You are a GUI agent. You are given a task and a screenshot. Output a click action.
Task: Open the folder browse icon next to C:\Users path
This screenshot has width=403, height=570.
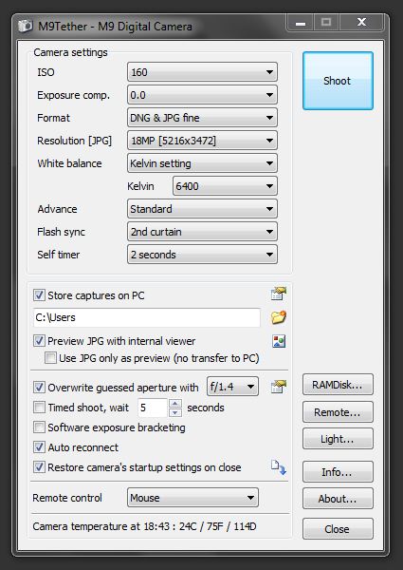pyautogui.click(x=279, y=317)
